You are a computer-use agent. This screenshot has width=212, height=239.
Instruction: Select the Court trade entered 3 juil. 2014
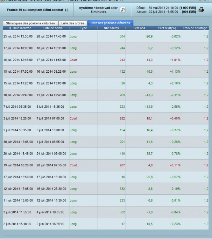(106, 119)
